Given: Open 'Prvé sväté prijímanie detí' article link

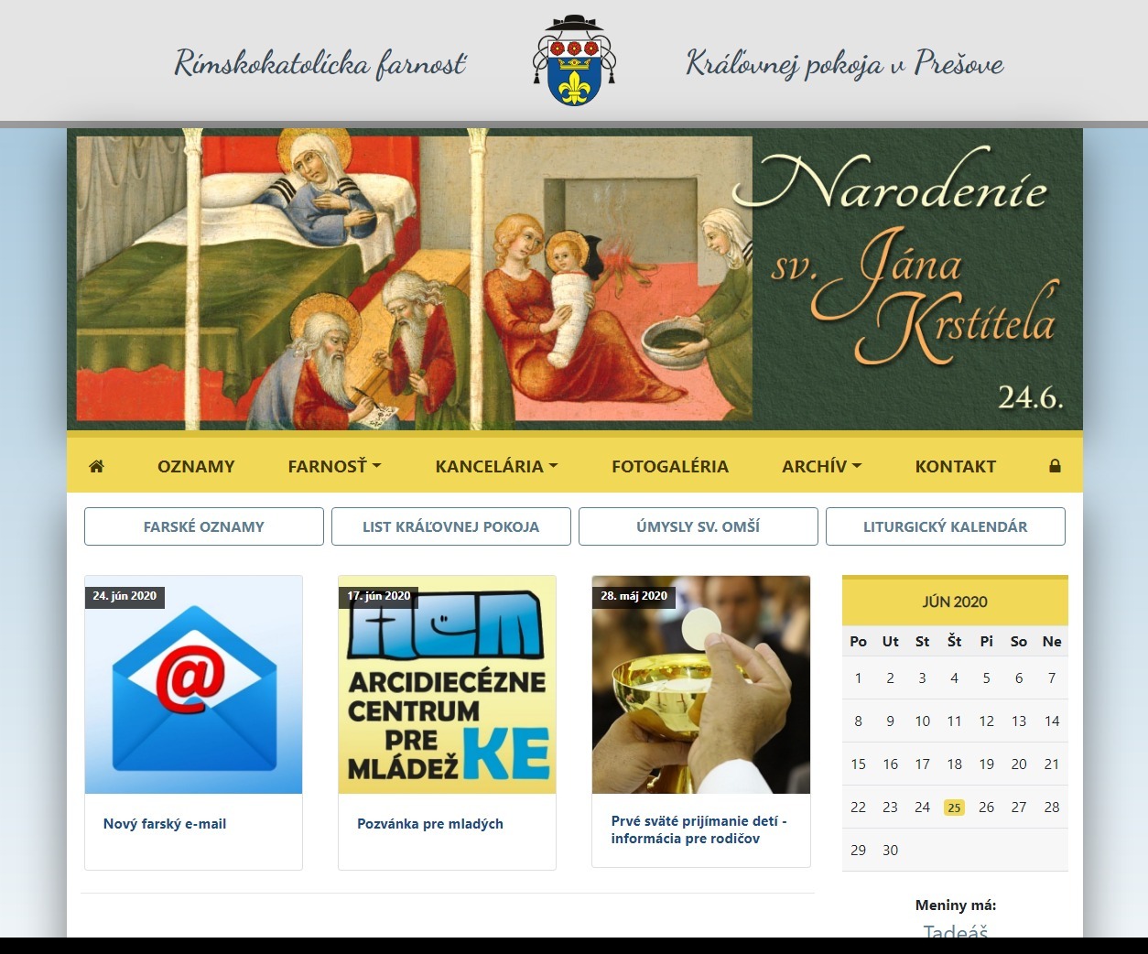Looking at the screenshot, I should (x=699, y=829).
